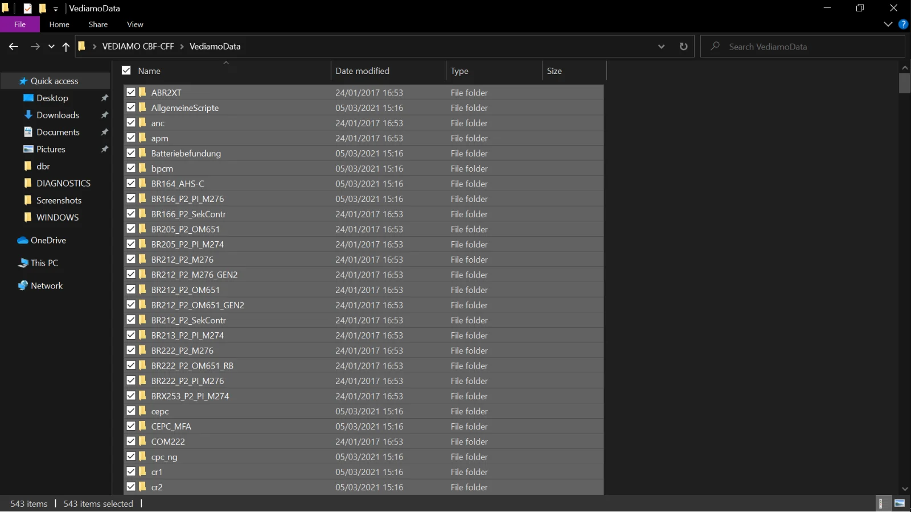Screen dimensions: 911x512
Task: Click the pin icon beside Pictures
Action: 105,149
